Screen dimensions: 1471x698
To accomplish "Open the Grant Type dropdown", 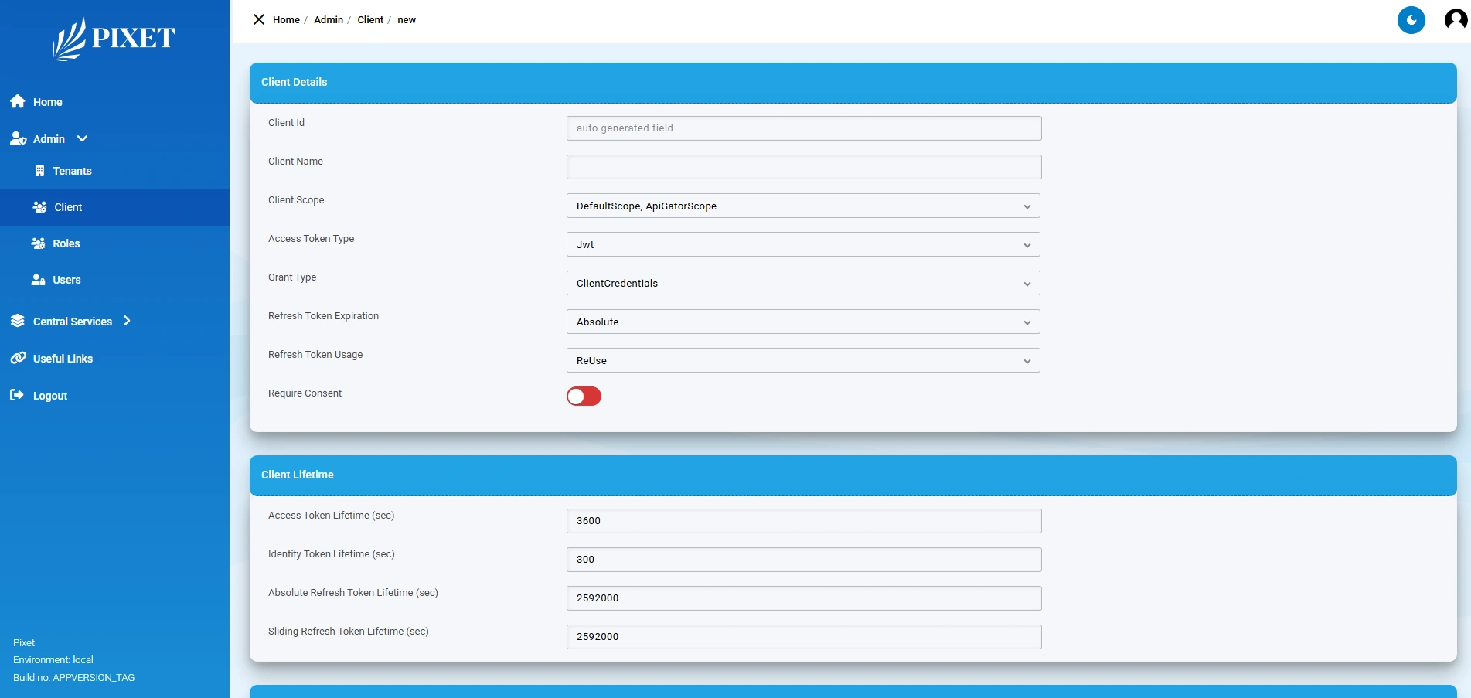I will tap(802, 283).
